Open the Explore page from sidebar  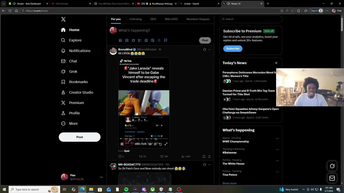click(71, 40)
